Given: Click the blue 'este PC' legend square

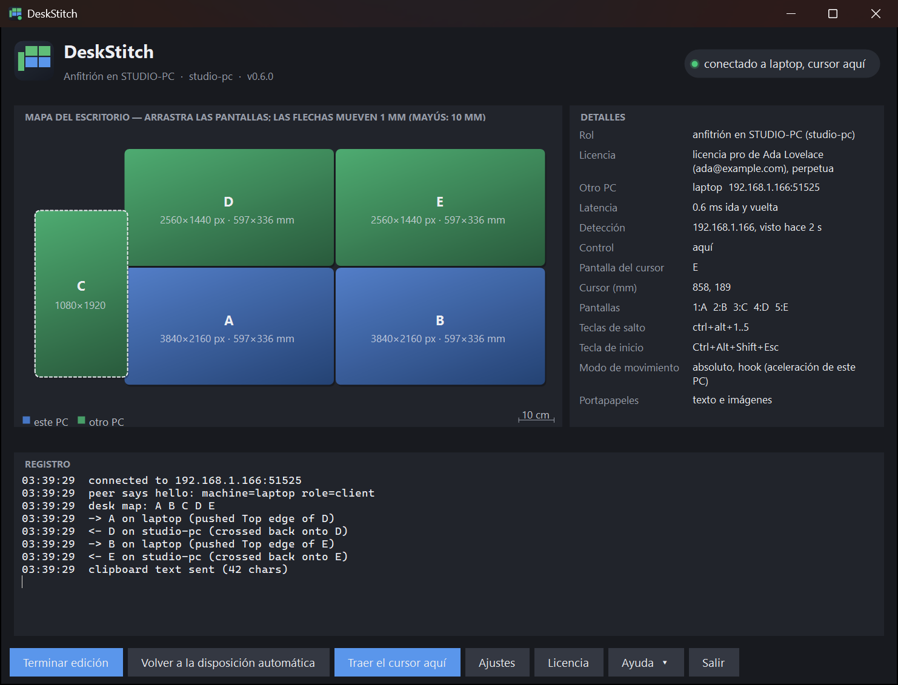Looking at the screenshot, I should (x=27, y=420).
